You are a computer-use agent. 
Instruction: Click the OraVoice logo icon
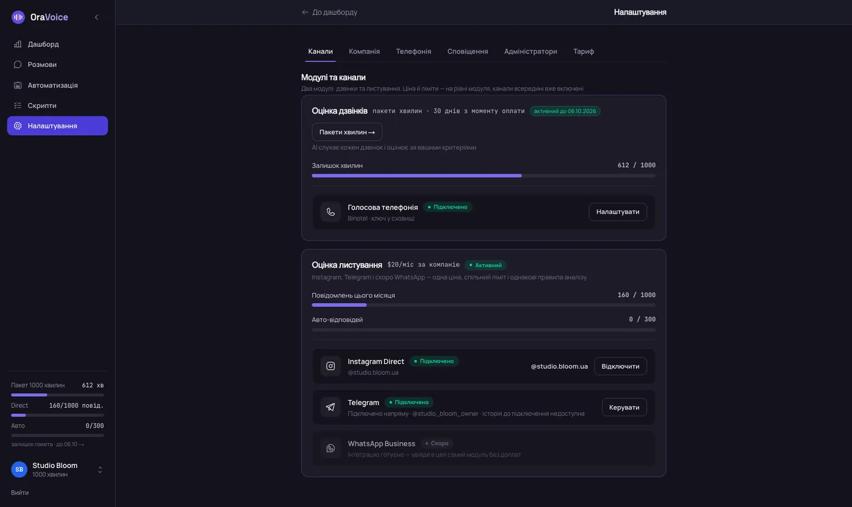click(x=18, y=17)
